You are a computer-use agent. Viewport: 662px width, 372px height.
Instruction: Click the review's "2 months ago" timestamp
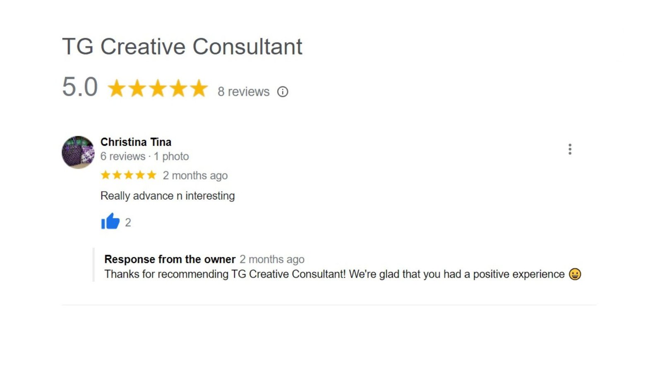(x=195, y=176)
